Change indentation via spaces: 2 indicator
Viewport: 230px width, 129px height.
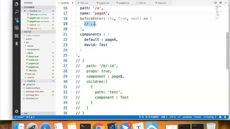tap(164, 117)
